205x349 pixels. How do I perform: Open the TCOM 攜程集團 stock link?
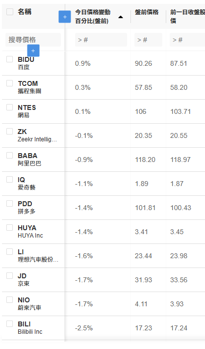pos(29,87)
